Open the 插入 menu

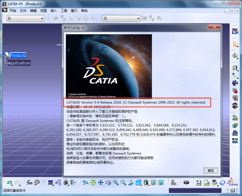coord(53,11)
